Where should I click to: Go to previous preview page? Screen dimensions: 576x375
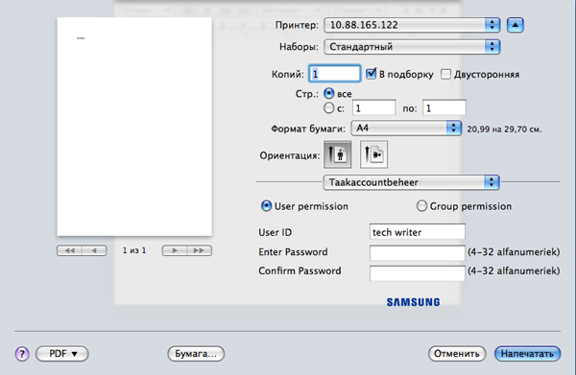94,250
